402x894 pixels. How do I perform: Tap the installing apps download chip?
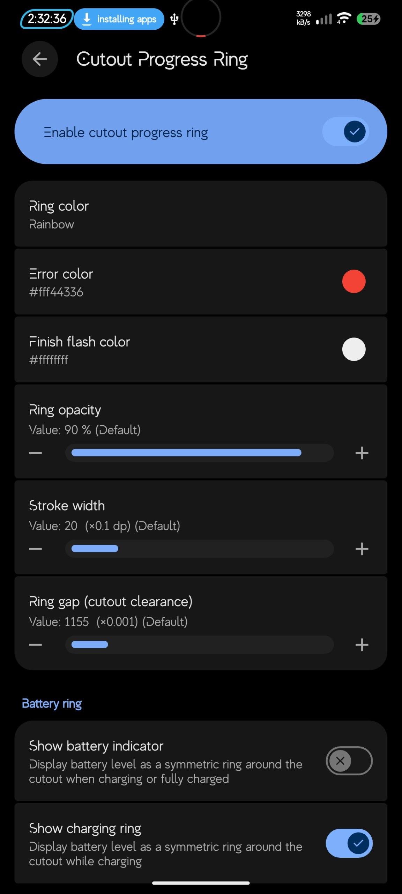point(119,19)
